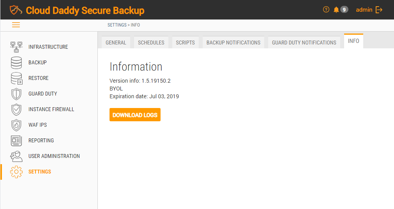The width and height of the screenshot is (394, 209).
Task: Click the Information heading
Action: pos(136,67)
